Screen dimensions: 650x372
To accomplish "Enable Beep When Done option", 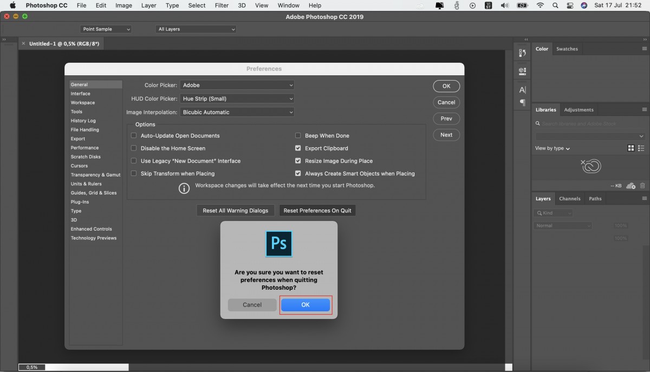I will point(298,136).
